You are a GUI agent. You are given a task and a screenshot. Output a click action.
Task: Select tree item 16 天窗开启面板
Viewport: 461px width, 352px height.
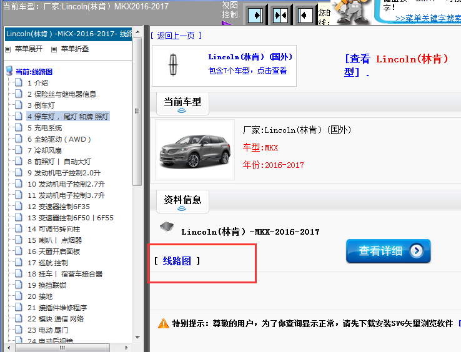54,252
